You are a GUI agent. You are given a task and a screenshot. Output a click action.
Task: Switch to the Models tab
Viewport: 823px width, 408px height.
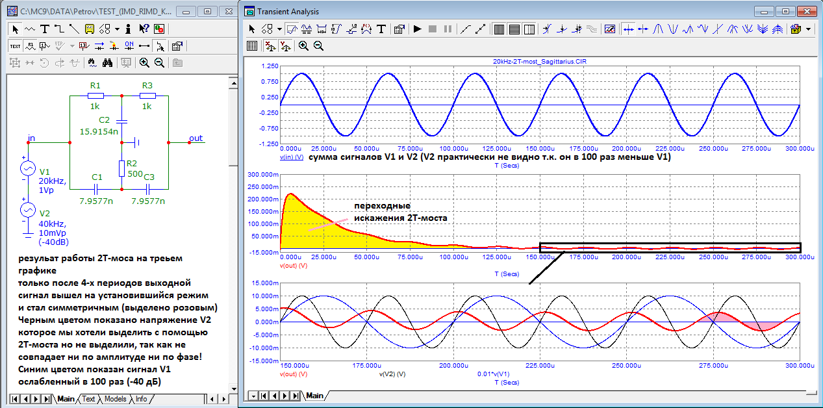(x=115, y=399)
